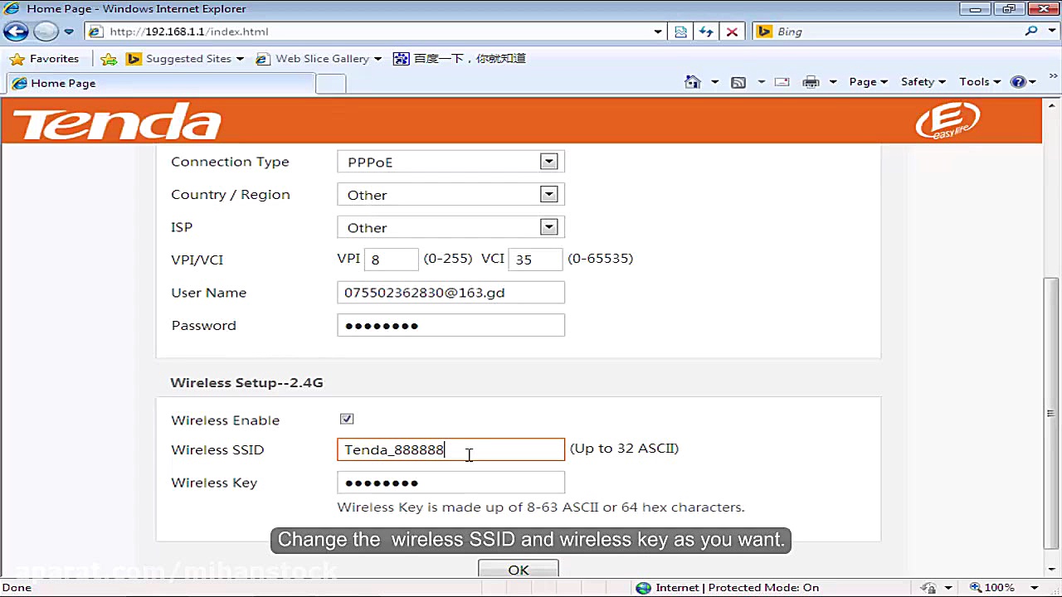Open the Country / Region dropdown
The image size is (1062, 597).
tap(451, 195)
